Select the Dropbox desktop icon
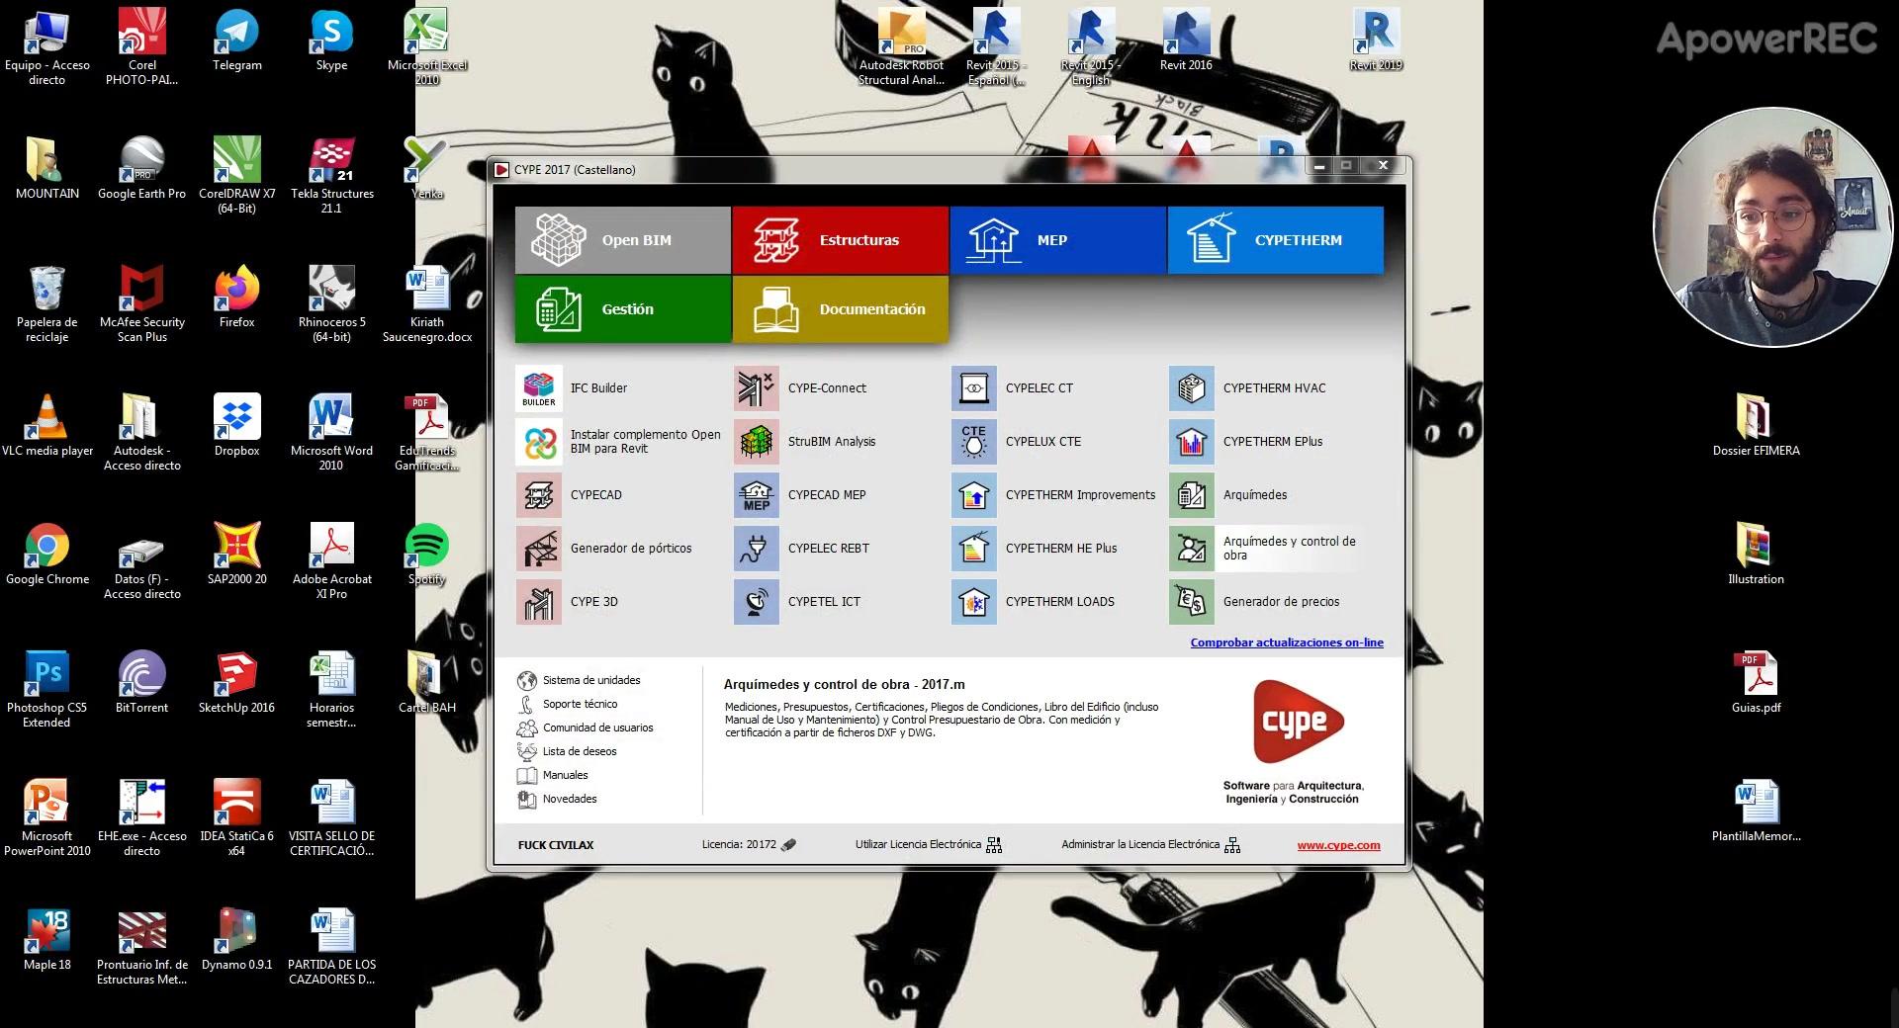The width and height of the screenshot is (1899, 1028). click(237, 427)
